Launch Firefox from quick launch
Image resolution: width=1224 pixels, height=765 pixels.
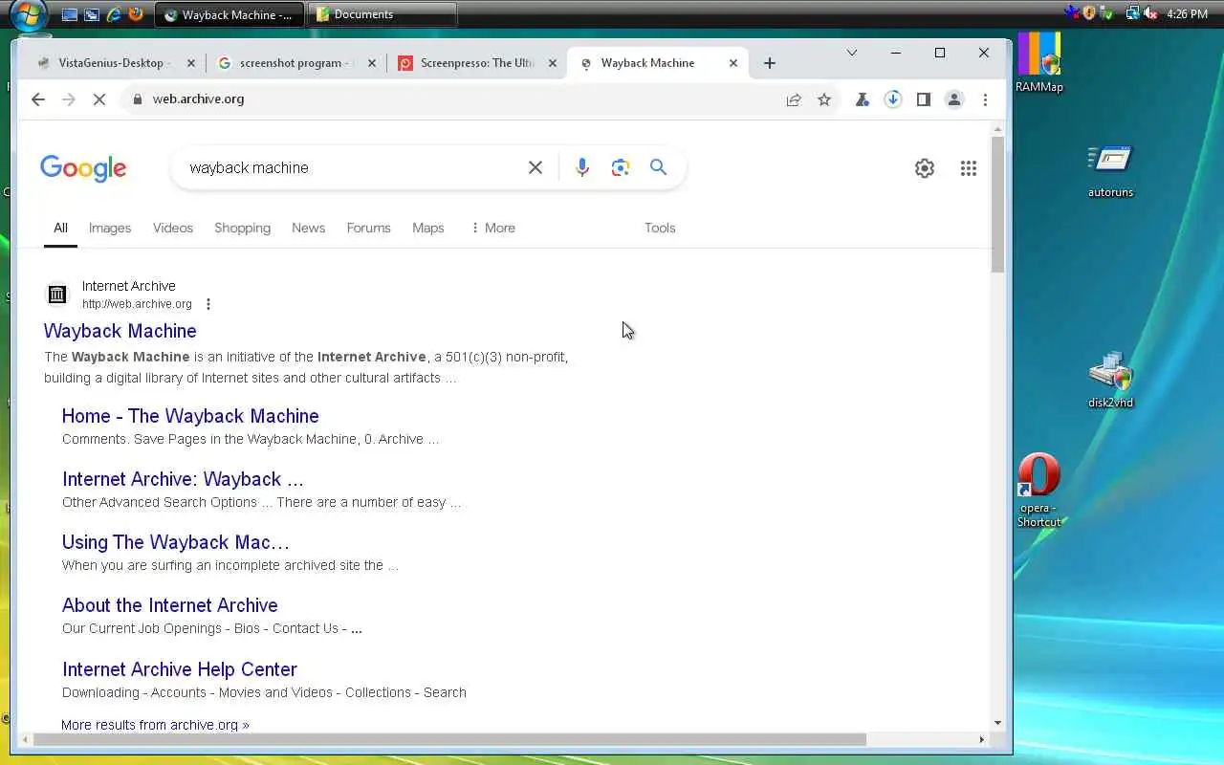[136, 14]
